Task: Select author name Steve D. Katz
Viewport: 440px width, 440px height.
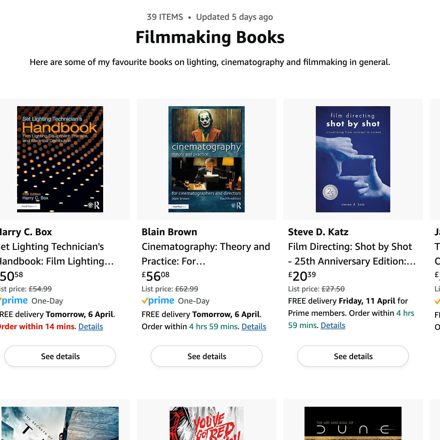Action: (318, 232)
